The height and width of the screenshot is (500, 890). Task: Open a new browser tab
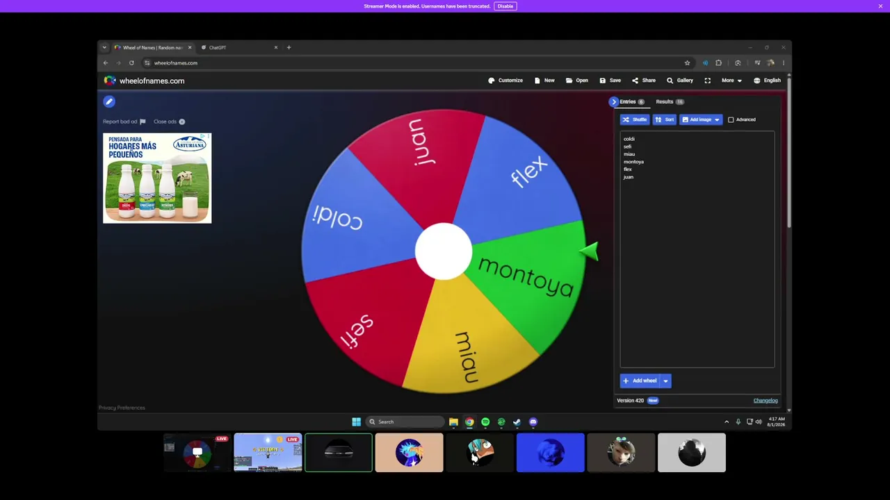pos(289,48)
